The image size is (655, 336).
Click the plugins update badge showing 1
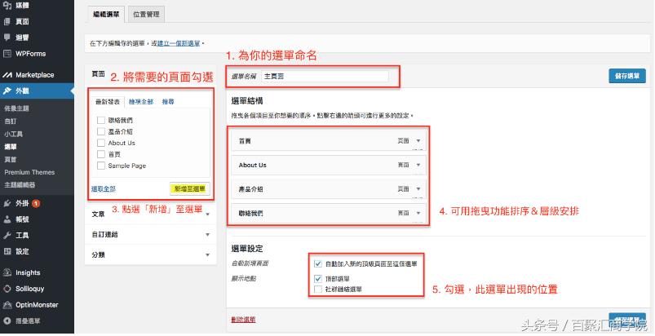point(36,203)
